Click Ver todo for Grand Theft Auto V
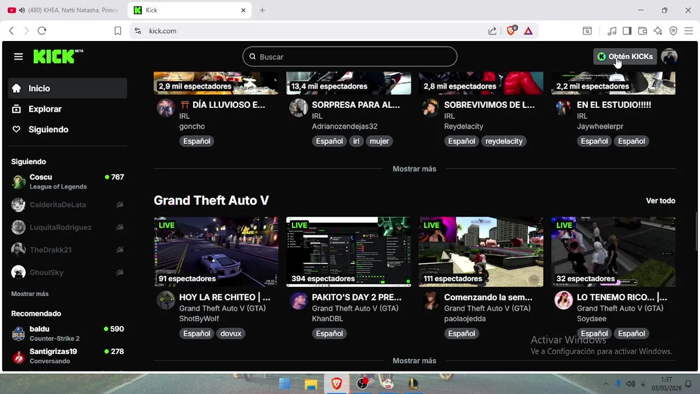 (660, 200)
